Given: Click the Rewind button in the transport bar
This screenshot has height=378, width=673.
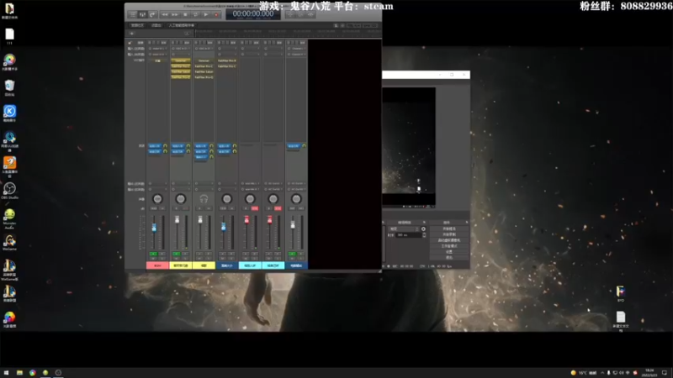Looking at the screenshot, I should (x=164, y=14).
